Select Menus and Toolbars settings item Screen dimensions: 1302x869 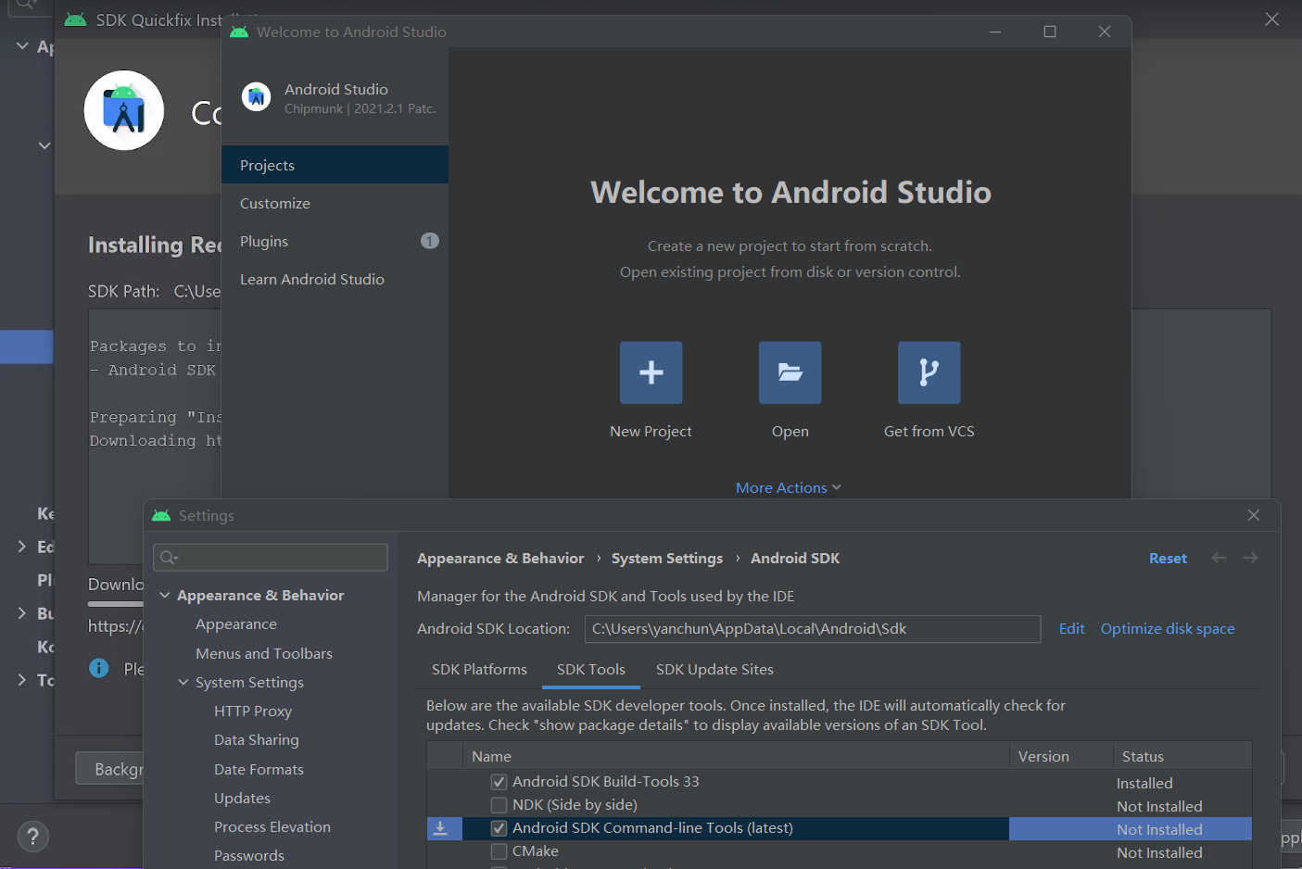click(264, 653)
